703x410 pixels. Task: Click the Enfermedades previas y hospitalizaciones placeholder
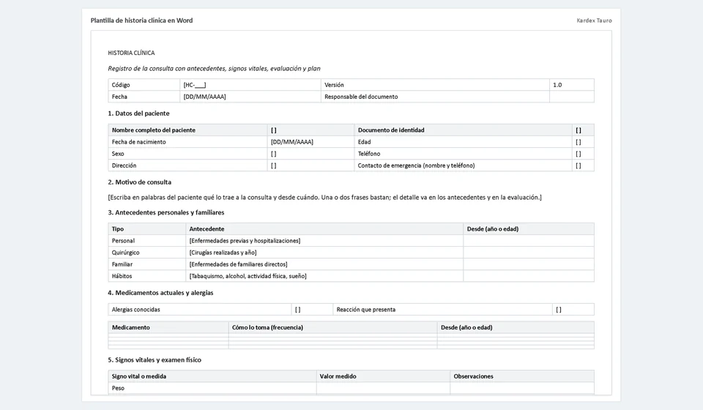[245, 241]
